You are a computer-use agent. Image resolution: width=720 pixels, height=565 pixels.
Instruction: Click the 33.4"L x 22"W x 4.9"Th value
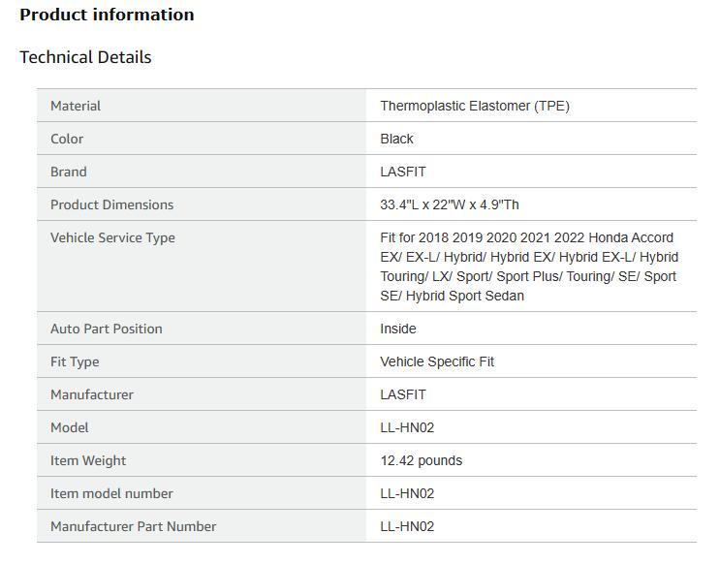(450, 204)
